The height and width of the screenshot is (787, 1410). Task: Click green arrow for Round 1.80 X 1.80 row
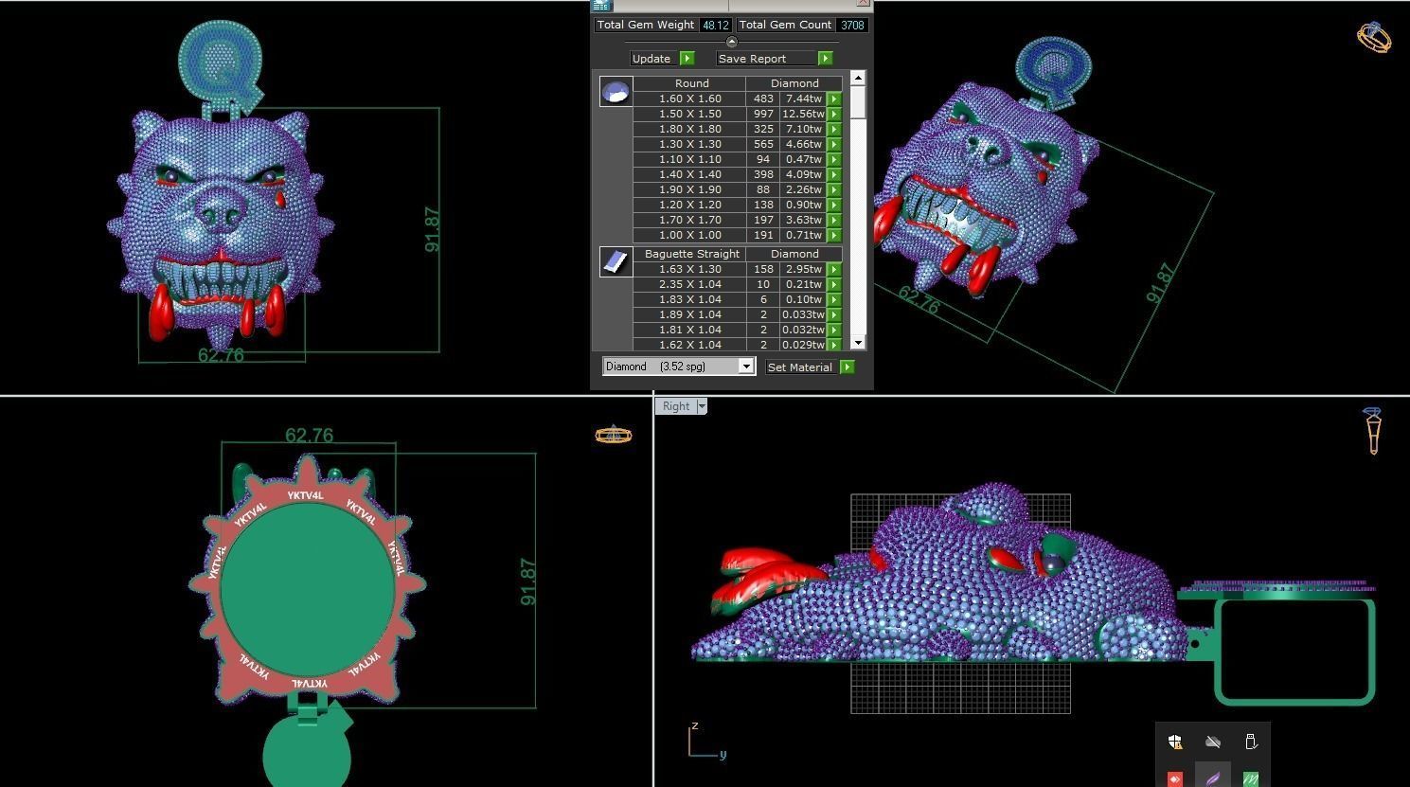(x=834, y=129)
